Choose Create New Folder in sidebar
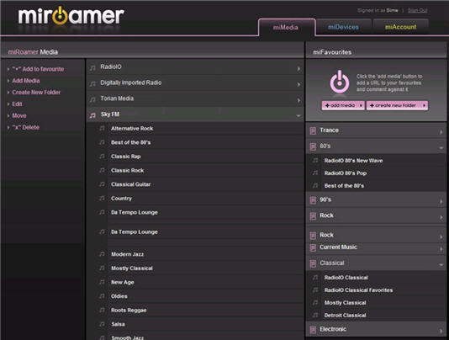Image resolution: width=449 pixels, height=340 pixels. coord(36,93)
